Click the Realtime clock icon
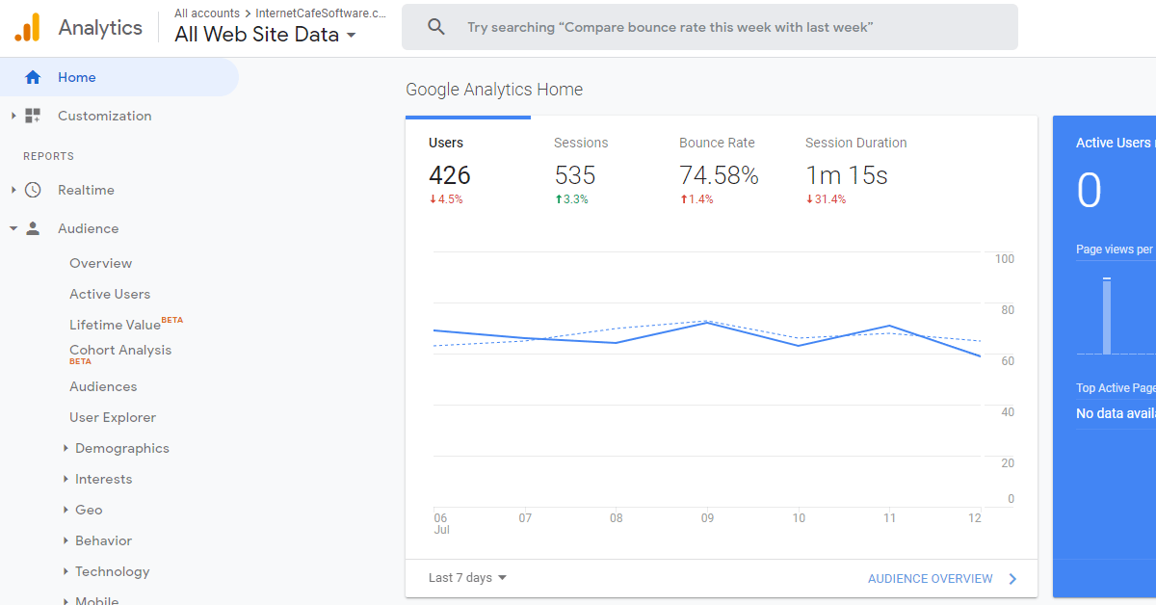 (33, 190)
